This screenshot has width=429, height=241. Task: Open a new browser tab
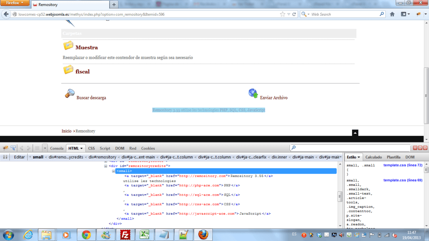tap(114, 4)
